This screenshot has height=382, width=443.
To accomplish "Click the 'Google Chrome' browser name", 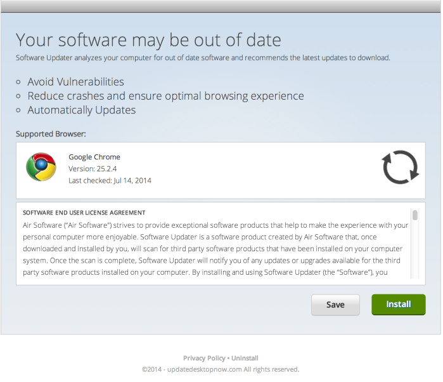I will (94, 157).
